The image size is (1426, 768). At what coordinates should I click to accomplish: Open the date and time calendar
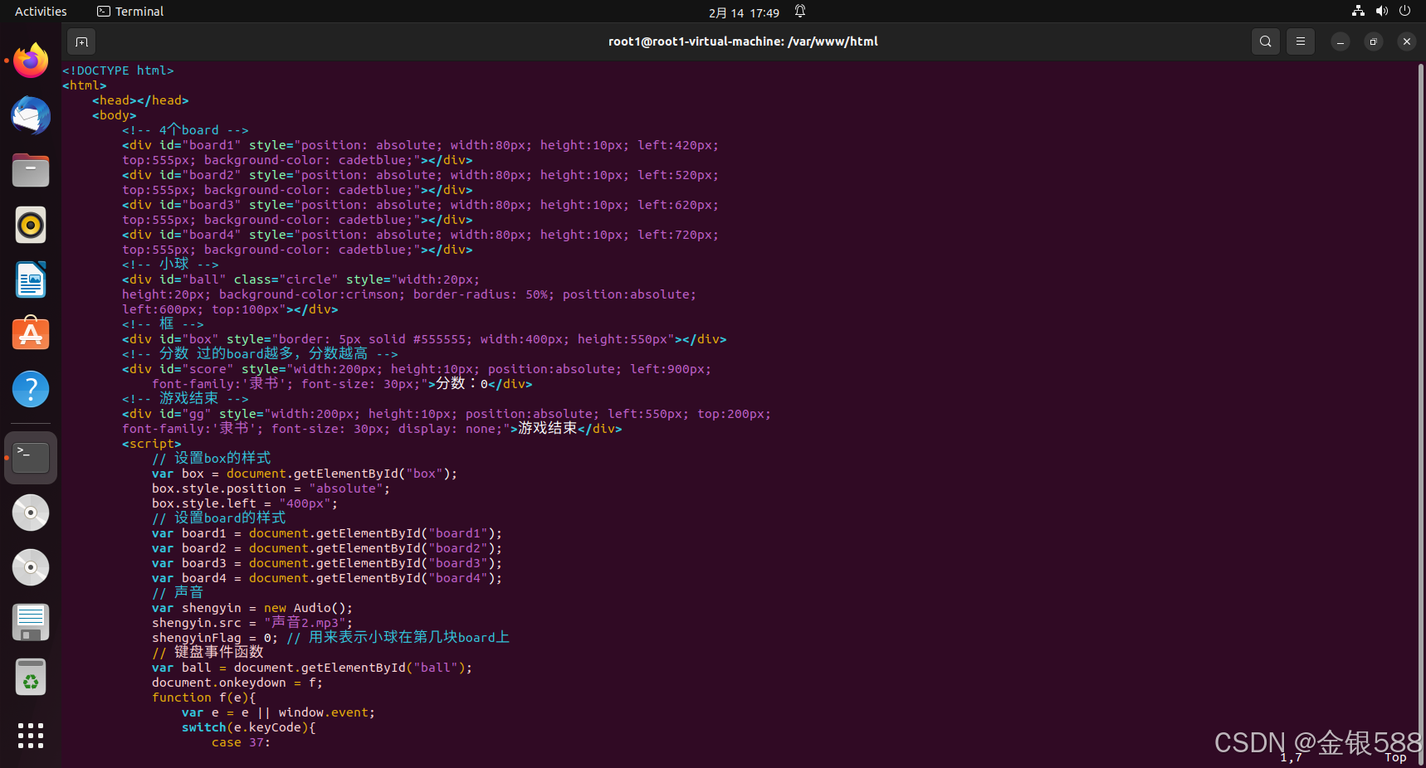[x=744, y=12]
